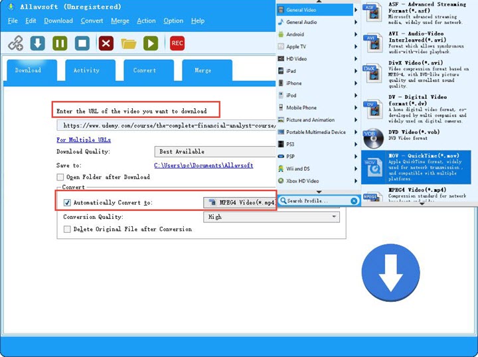The height and width of the screenshot is (357, 478).
Task: Switch to the Merge tab
Action: coord(207,70)
